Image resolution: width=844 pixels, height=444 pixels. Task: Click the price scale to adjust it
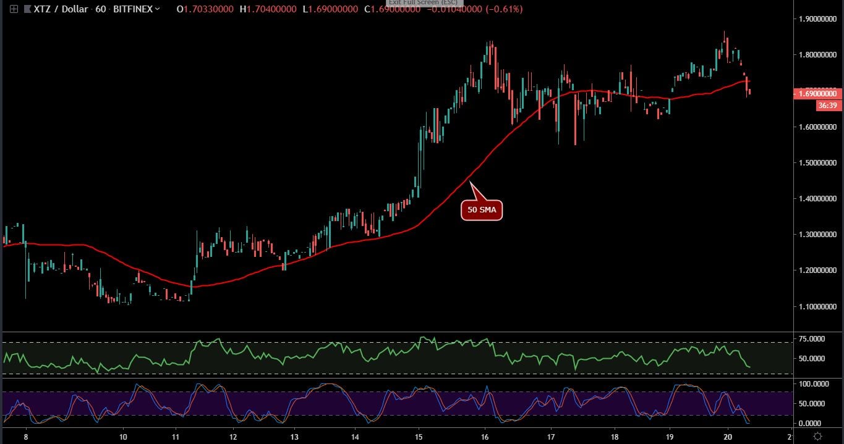(816, 185)
